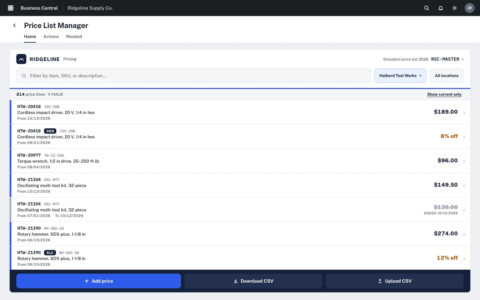Click Ridgeline Supply Co. company name
This screenshot has width=480, height=300.
(x=90, y=8)
